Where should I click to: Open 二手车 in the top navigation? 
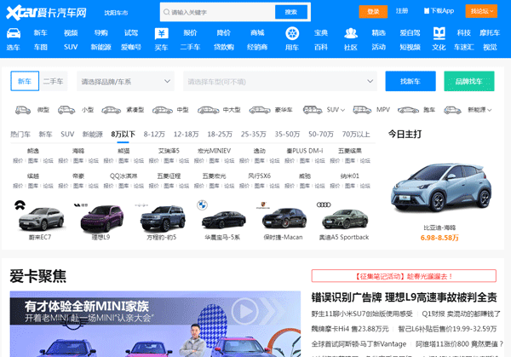(190, 47)
